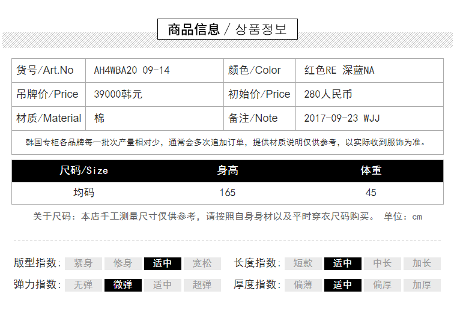Click the 尺码/Size column header
This screenshot has height=309, width=457.
tap(83, 171)
